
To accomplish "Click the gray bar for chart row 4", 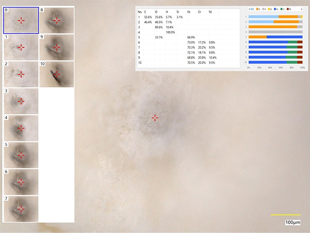I will pyautogui.click(x=275, y=32).
